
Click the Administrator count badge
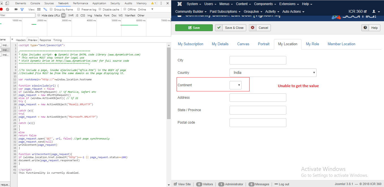[x=221, y=184]
